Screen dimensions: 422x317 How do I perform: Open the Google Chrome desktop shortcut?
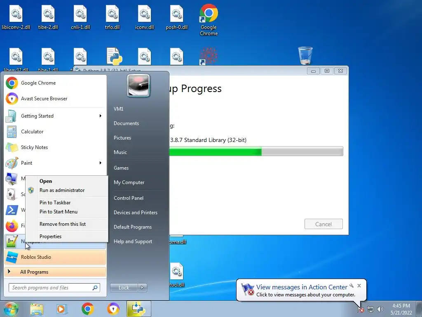209,20
